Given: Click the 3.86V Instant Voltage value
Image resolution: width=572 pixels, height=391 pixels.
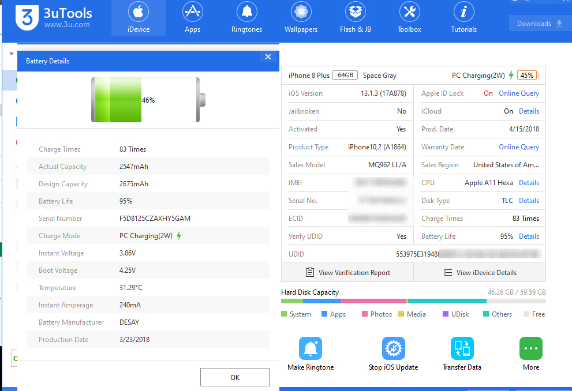Looking at the screenshot, I should point(128,253).
